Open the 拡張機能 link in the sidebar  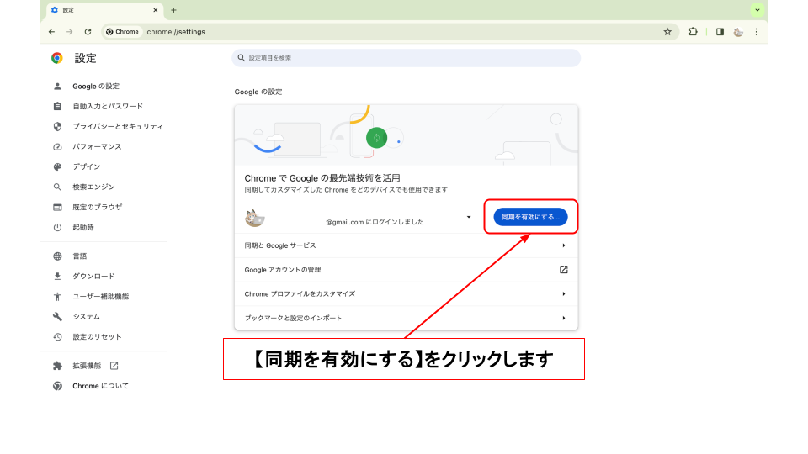(x=87, y=366)
